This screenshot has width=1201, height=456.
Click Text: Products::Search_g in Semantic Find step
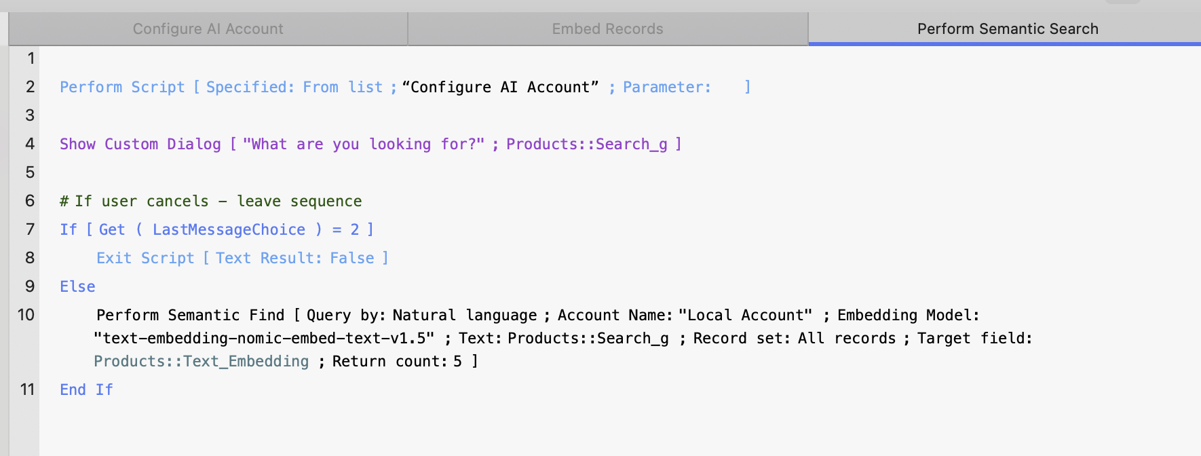[564, 338]
